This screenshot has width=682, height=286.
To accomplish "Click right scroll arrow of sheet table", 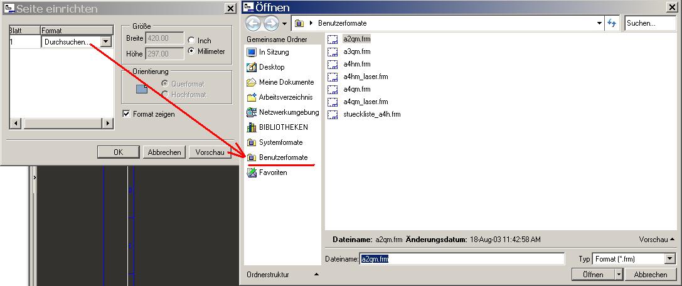I will (x=109, y=124).
